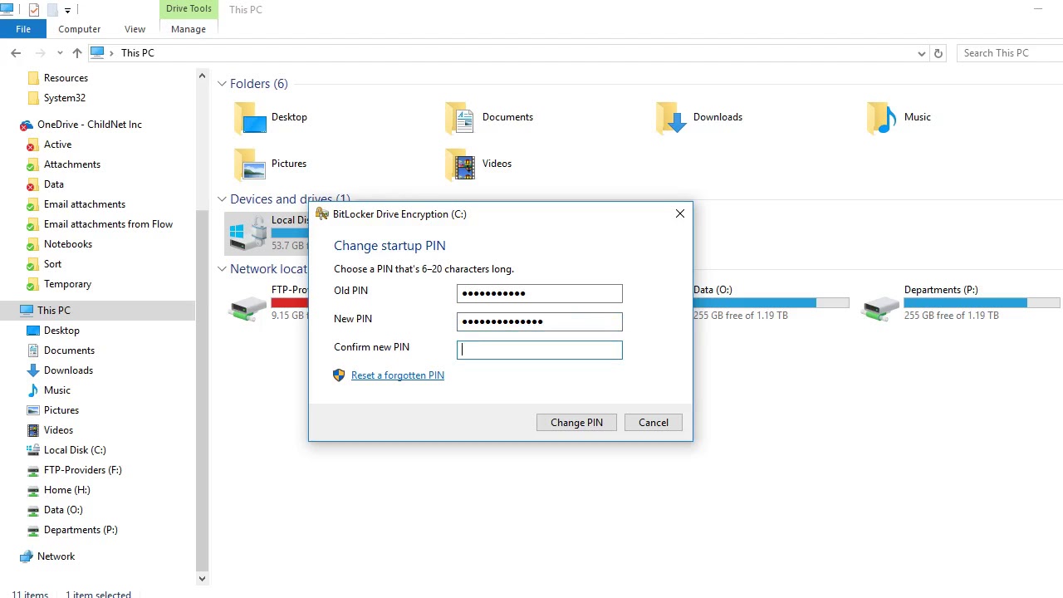Select the Documents folder icon in the Folders group
Viewport: 1063px width, 598px height.
pyautogui.click(x=460, y=118)
